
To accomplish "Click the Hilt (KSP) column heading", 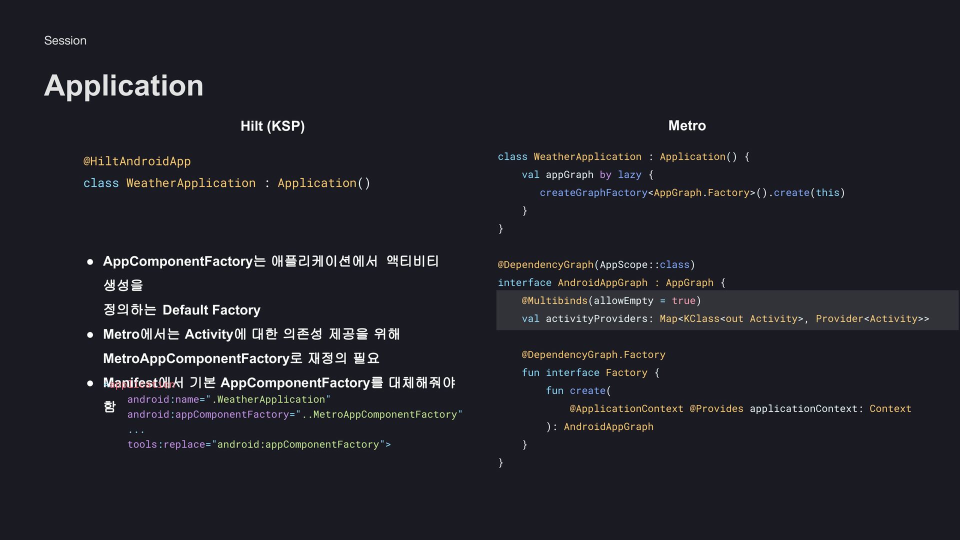I will [x=272, y=126].
